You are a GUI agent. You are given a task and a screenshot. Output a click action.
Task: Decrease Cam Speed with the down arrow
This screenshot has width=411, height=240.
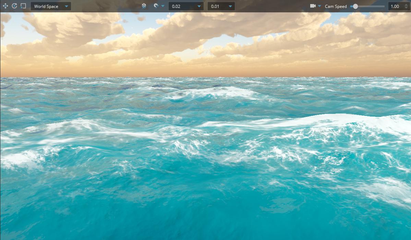point(407,8)
